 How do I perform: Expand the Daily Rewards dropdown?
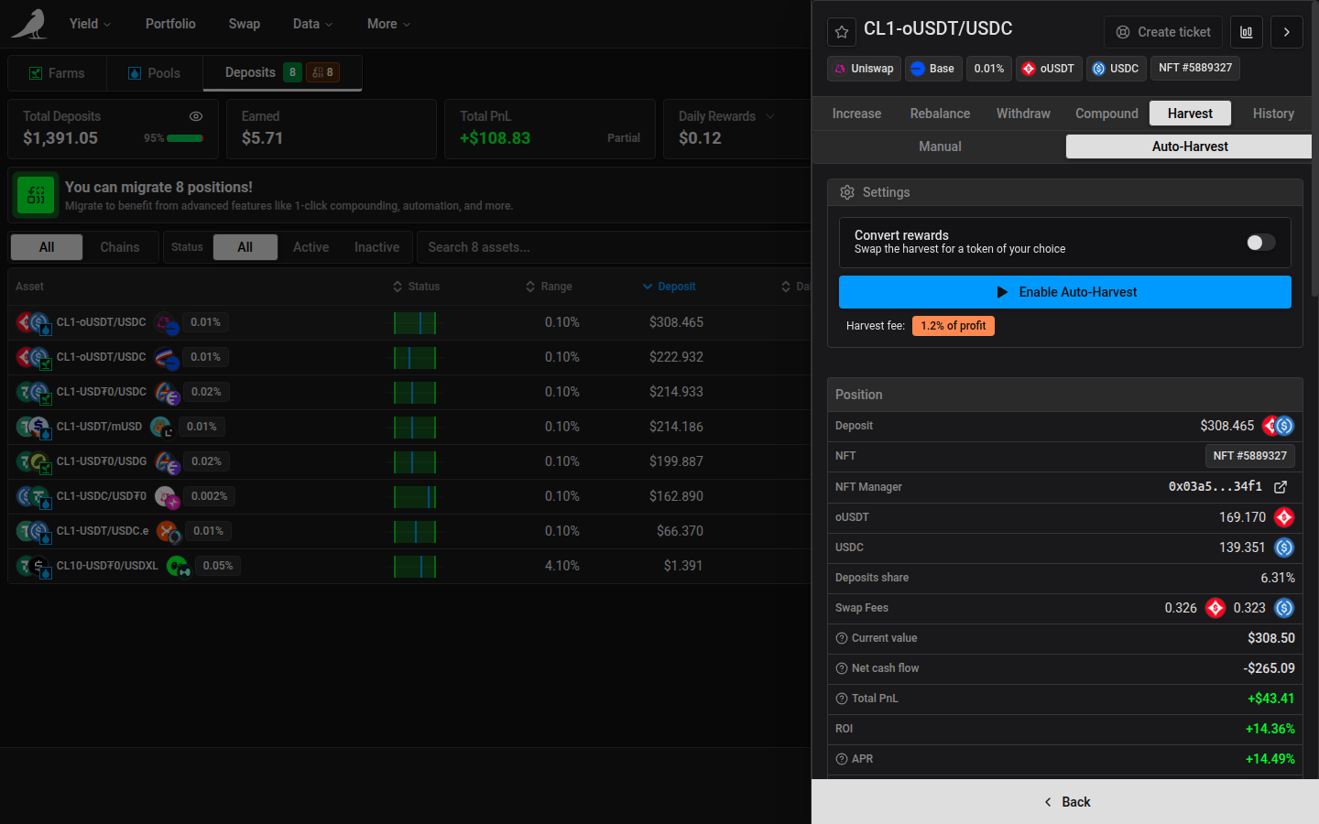769,116
